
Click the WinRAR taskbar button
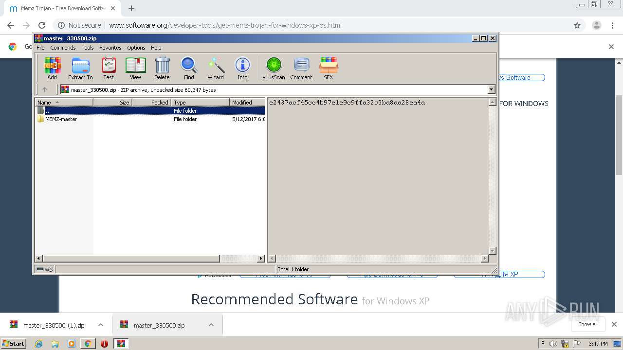[121, 344]
